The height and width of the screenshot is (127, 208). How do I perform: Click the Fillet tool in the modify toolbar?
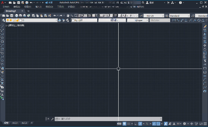[205, 83]
